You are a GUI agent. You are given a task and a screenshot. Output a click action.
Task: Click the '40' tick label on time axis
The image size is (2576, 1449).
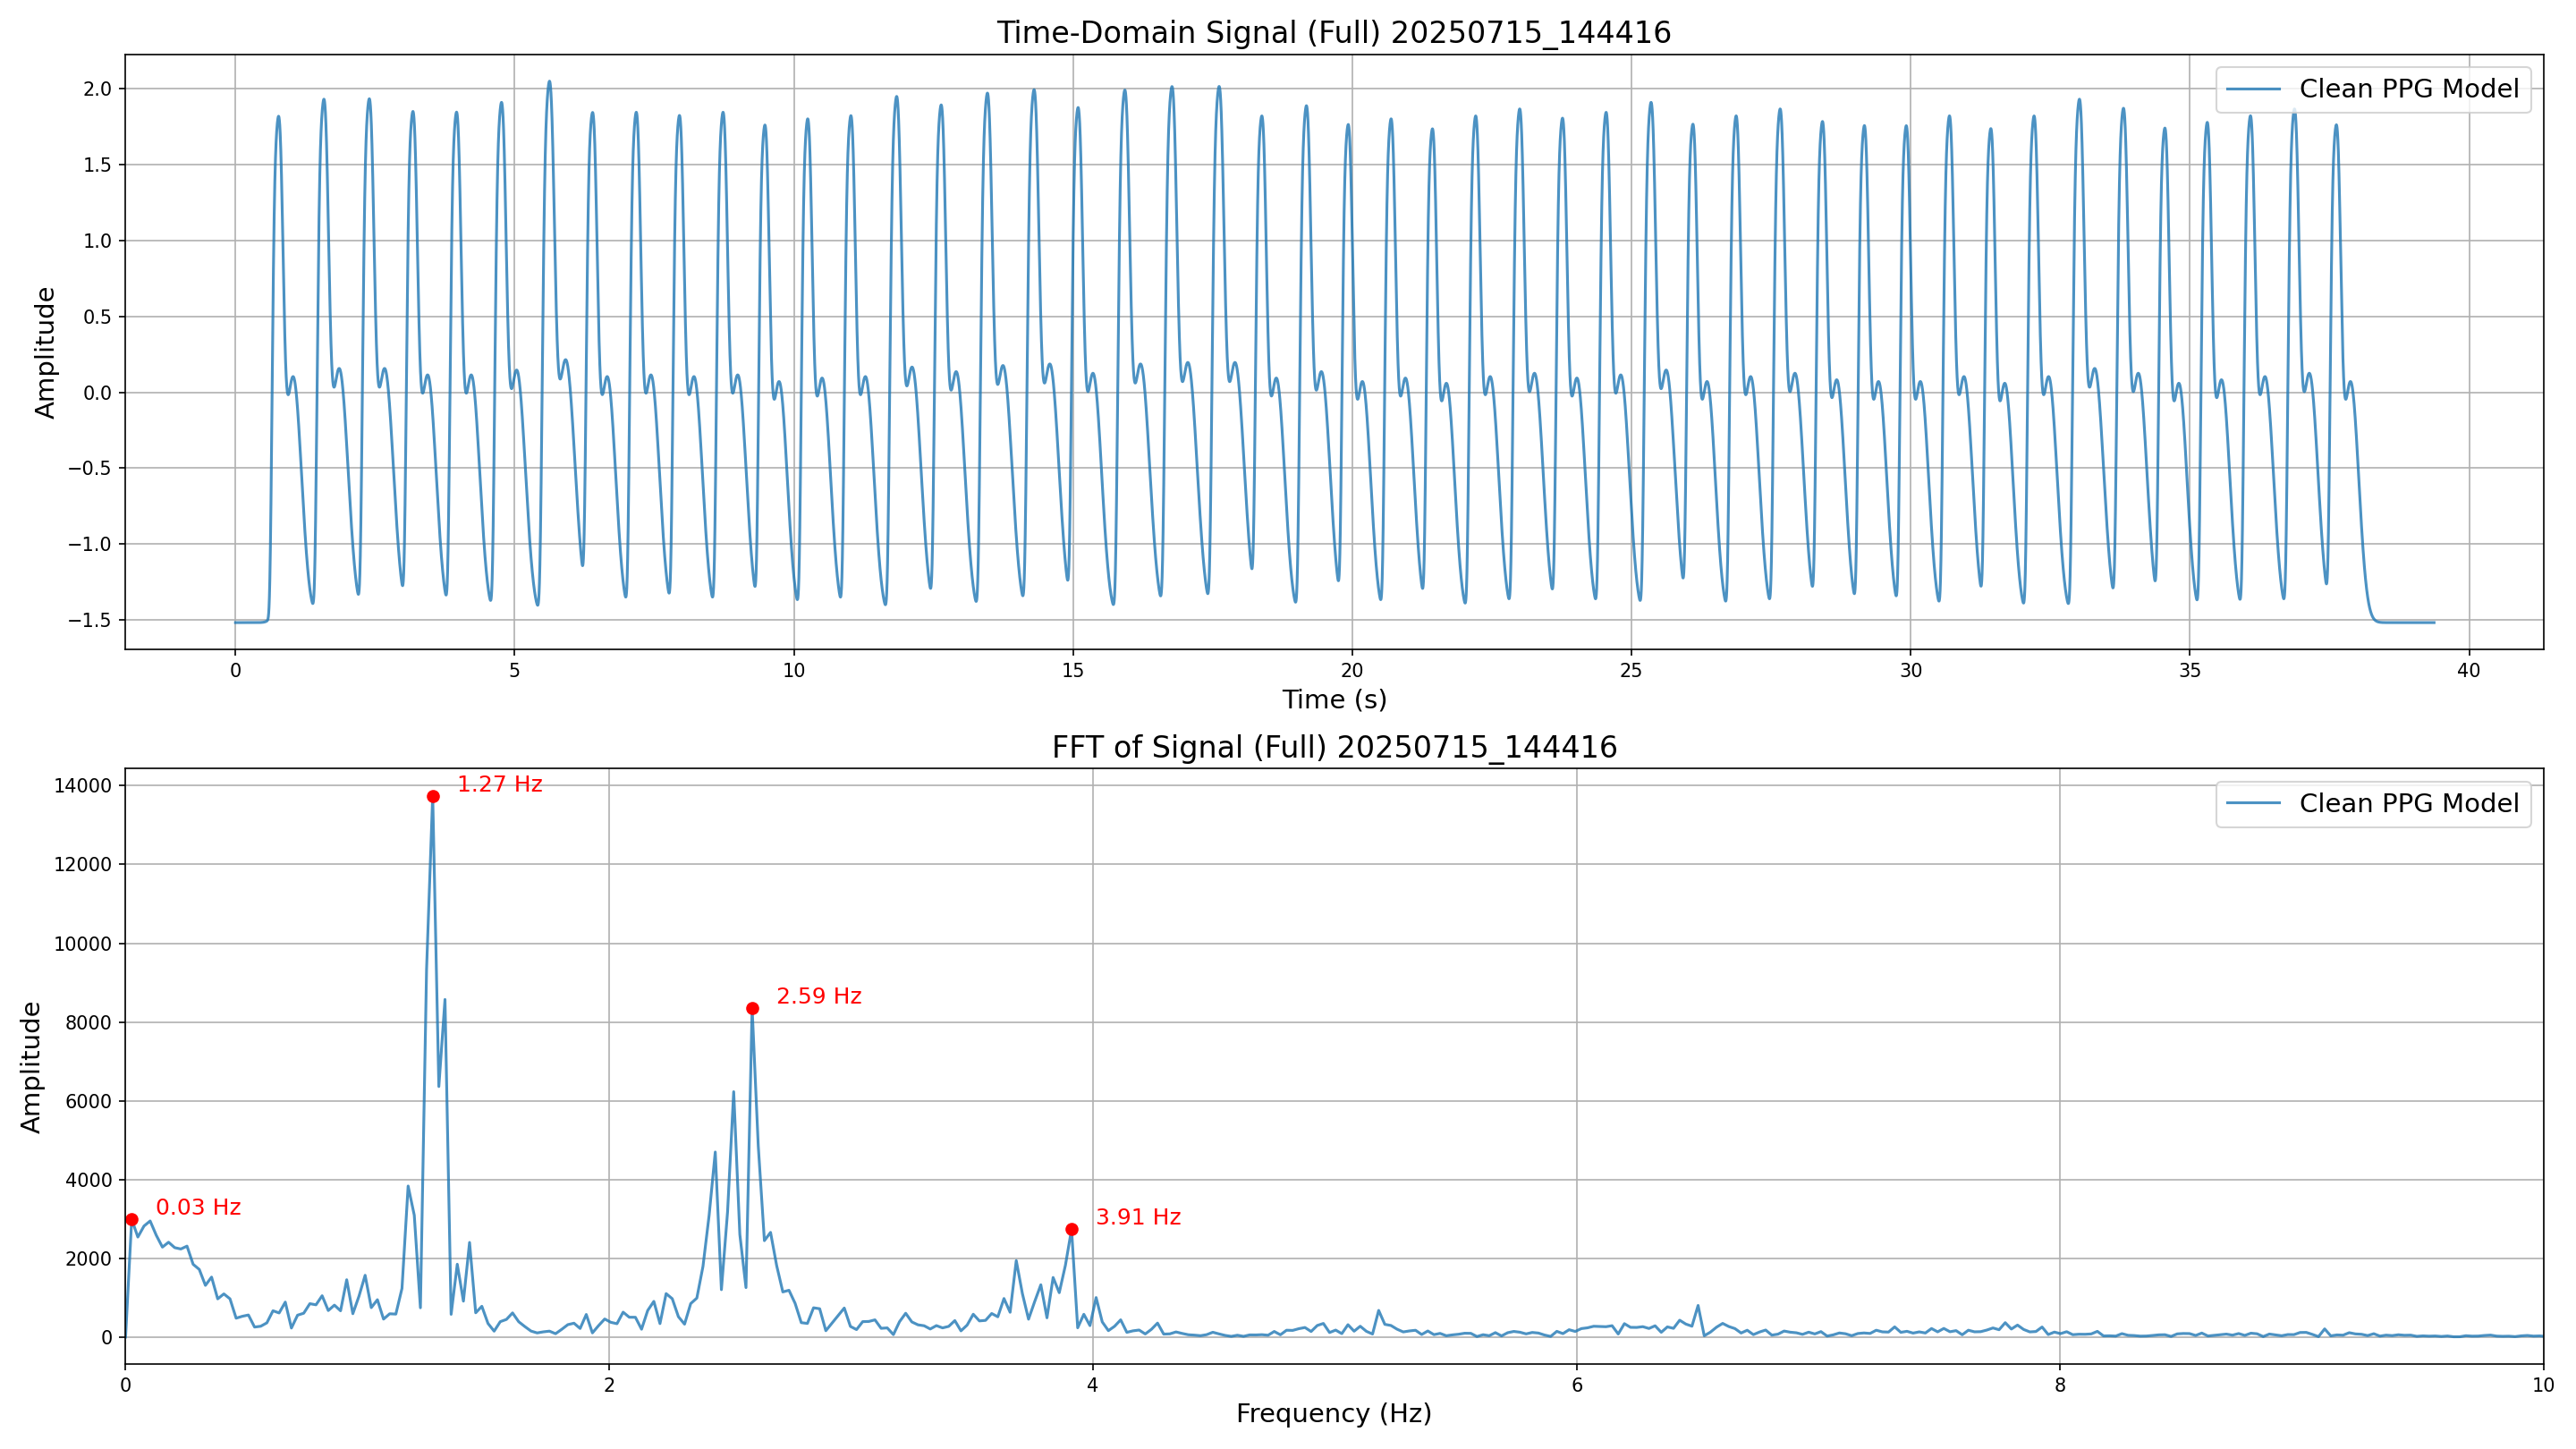pos(2468,670)
